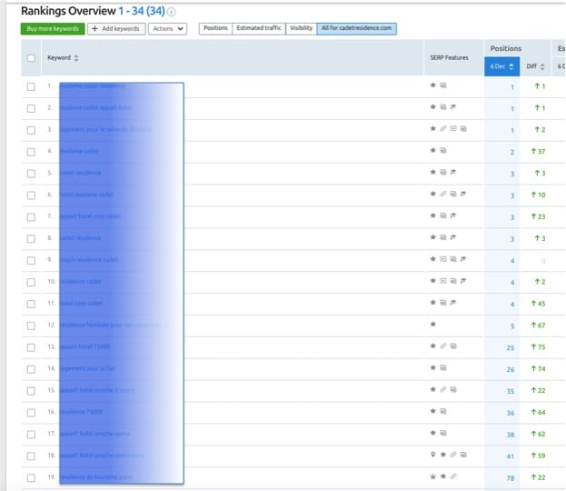The image size is (566, 491).
Task: Select the All for cadetresidence.com tab
Action: (356, 29)
